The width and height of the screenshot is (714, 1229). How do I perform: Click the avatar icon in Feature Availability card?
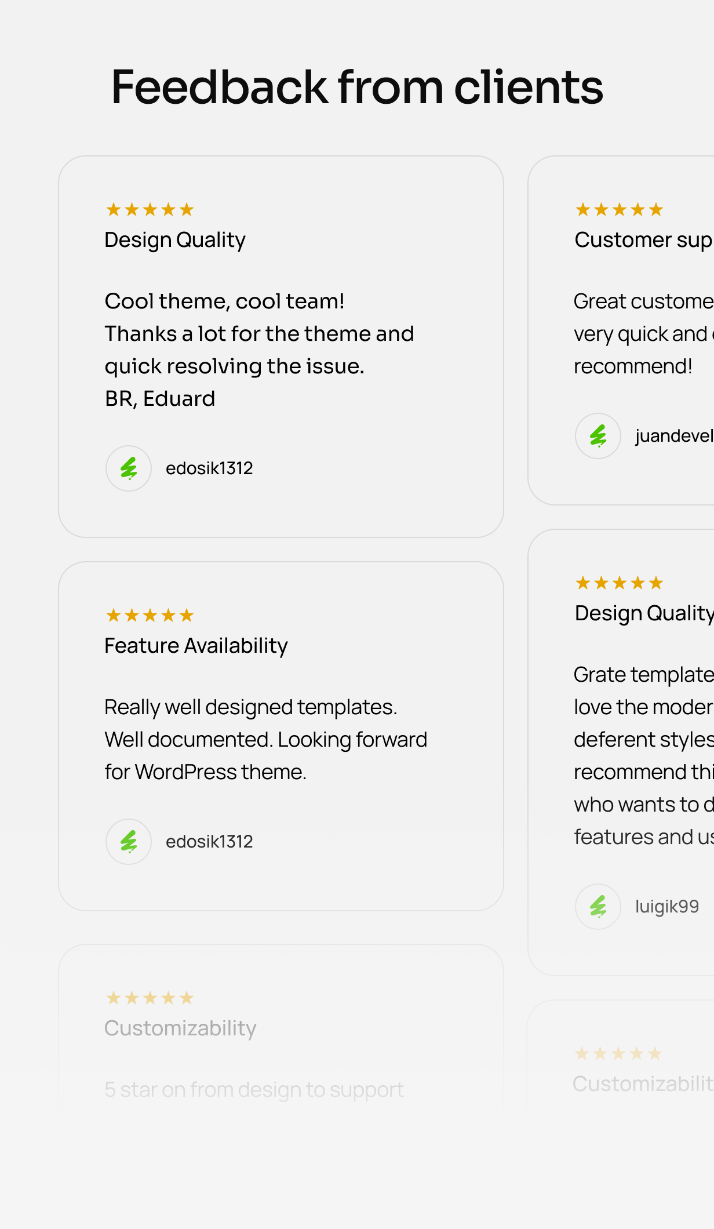pyautogui.click(x=129, y=842)
